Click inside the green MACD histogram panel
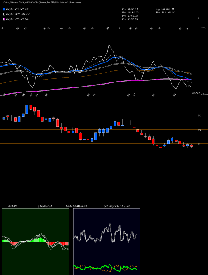 pos(35,242)
